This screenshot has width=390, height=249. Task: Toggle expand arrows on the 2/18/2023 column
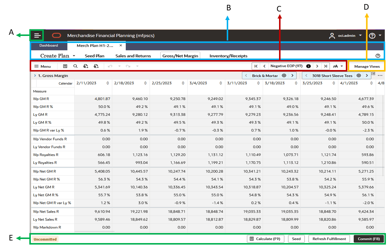(x=145, y=83)
